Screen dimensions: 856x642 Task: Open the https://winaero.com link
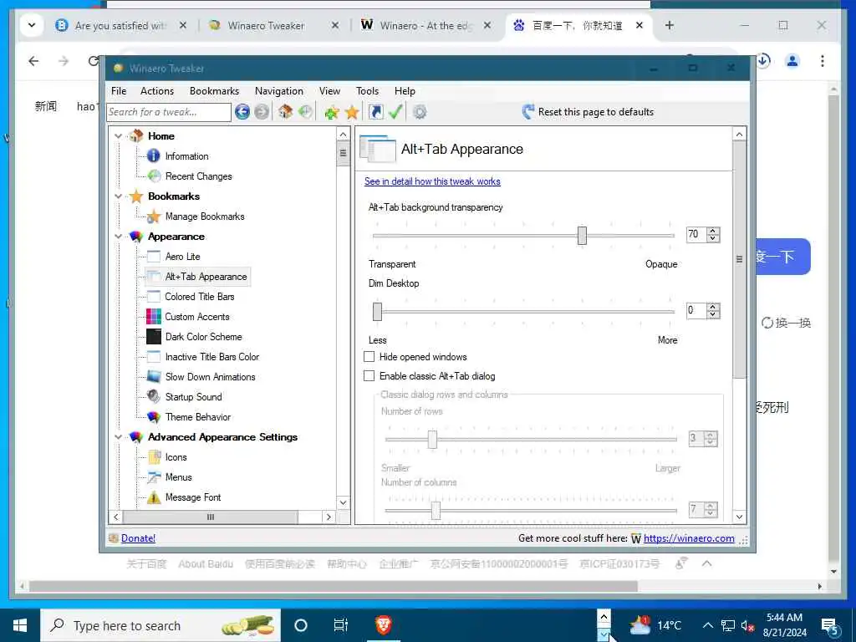click(689, 538)
